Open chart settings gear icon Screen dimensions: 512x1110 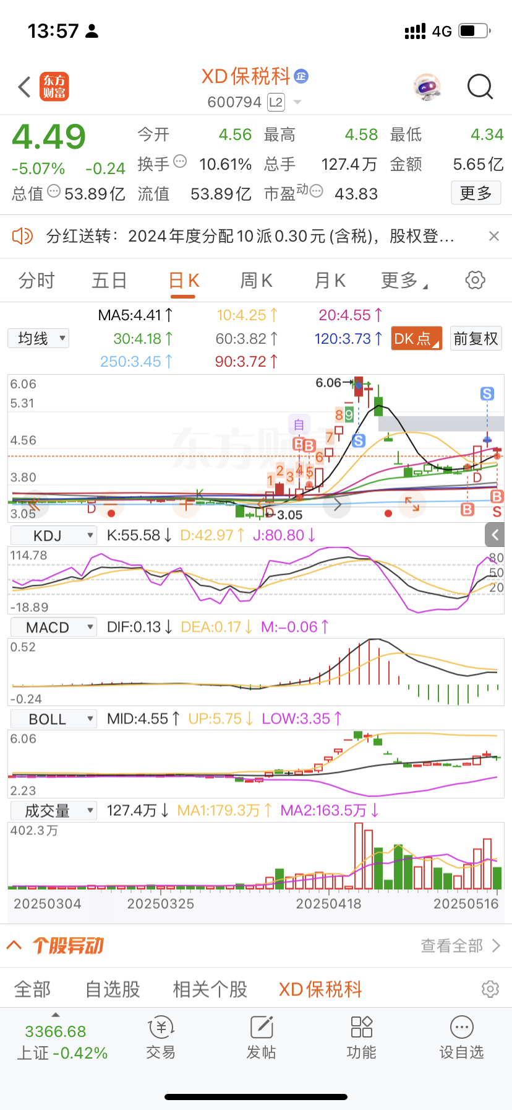[x=475, y=280]
